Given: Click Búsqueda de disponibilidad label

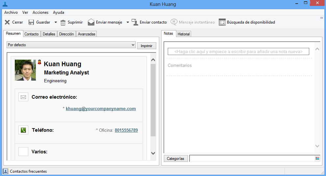Looking at the screenshot, I should (251, 22).
